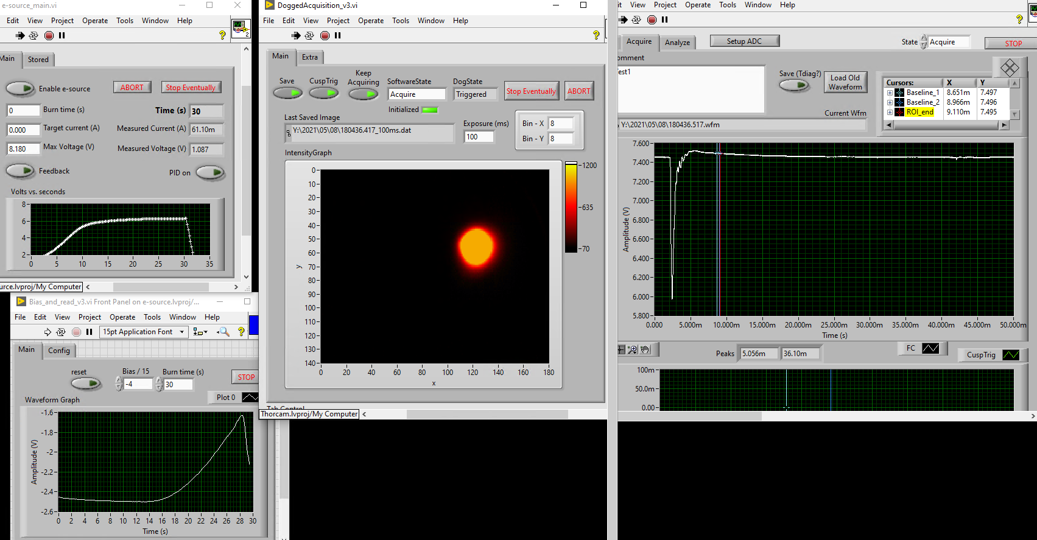Screen dimensions: 1037x540
Task: Open the Align Objects dropdown in Bias_and_read
Action: click(200, 332)
